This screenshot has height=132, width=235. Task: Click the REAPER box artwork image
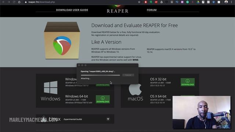click(x=62, y=40)
